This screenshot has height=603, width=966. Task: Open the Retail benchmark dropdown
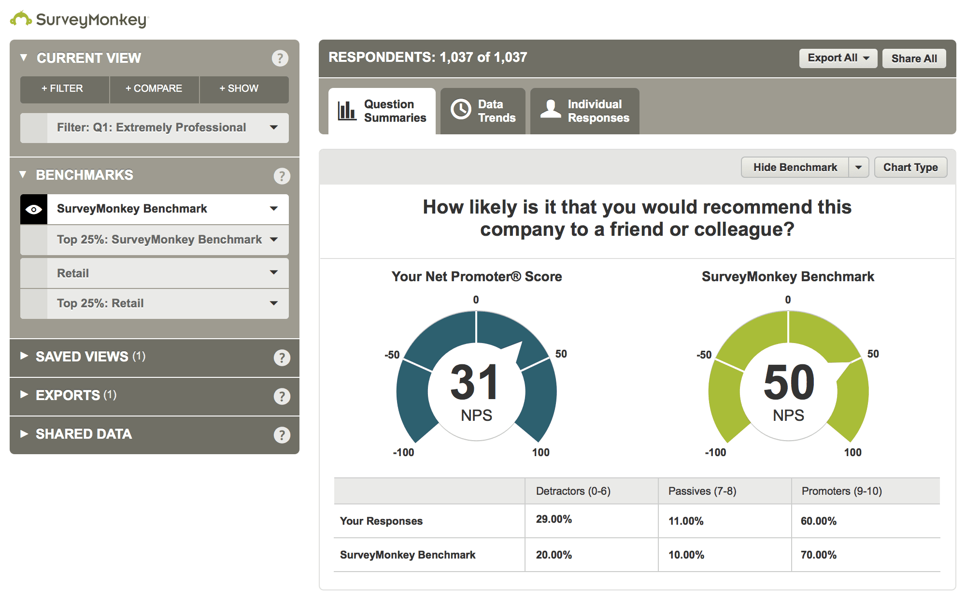pyautogui.click(x=274, y=273)
